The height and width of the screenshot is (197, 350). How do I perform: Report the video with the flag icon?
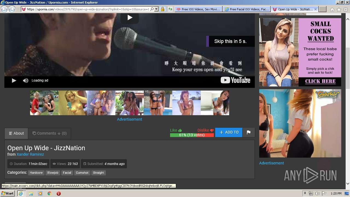(249, 132)
